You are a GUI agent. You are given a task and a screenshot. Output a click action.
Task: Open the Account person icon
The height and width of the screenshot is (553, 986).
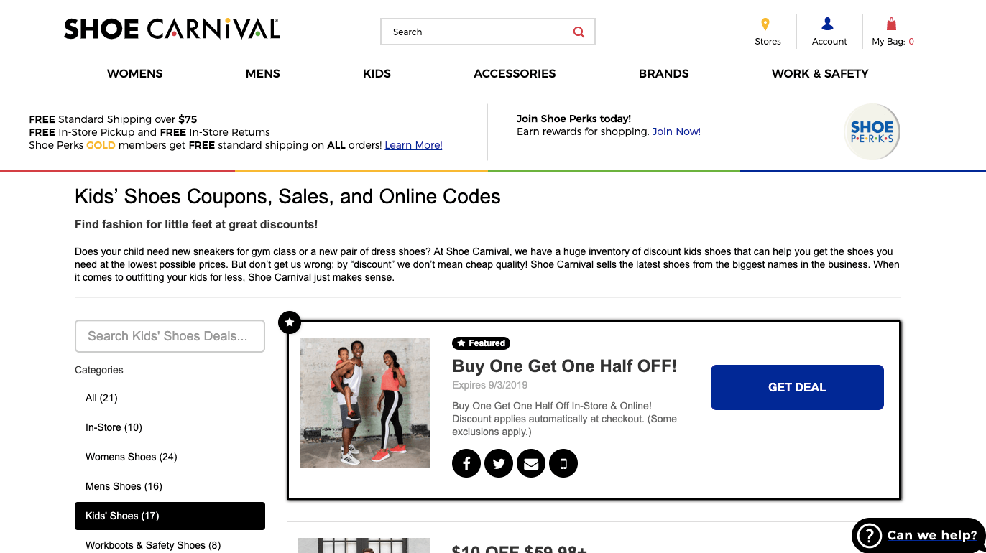click(x=827, y=24)
